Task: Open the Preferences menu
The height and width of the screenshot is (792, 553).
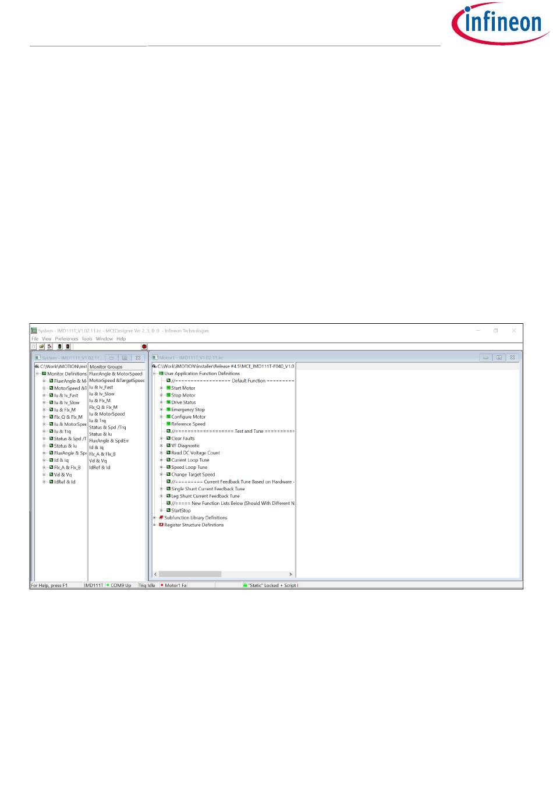Action: (x=67, y=339)
